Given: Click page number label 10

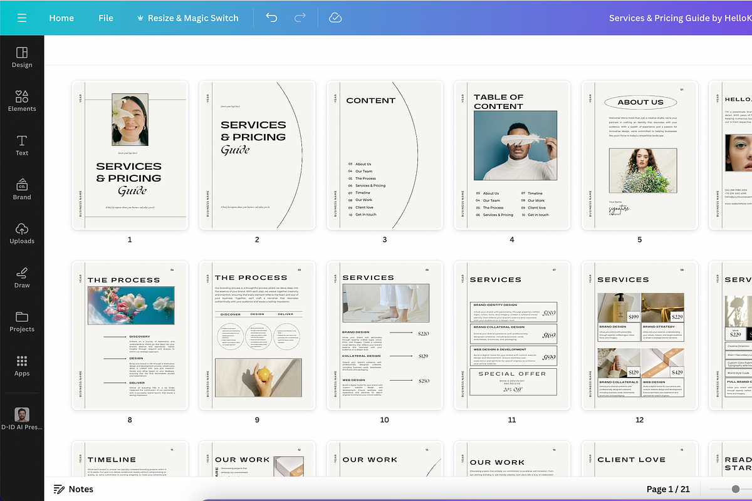Looking at the screenshot, I should click(385, 420).
